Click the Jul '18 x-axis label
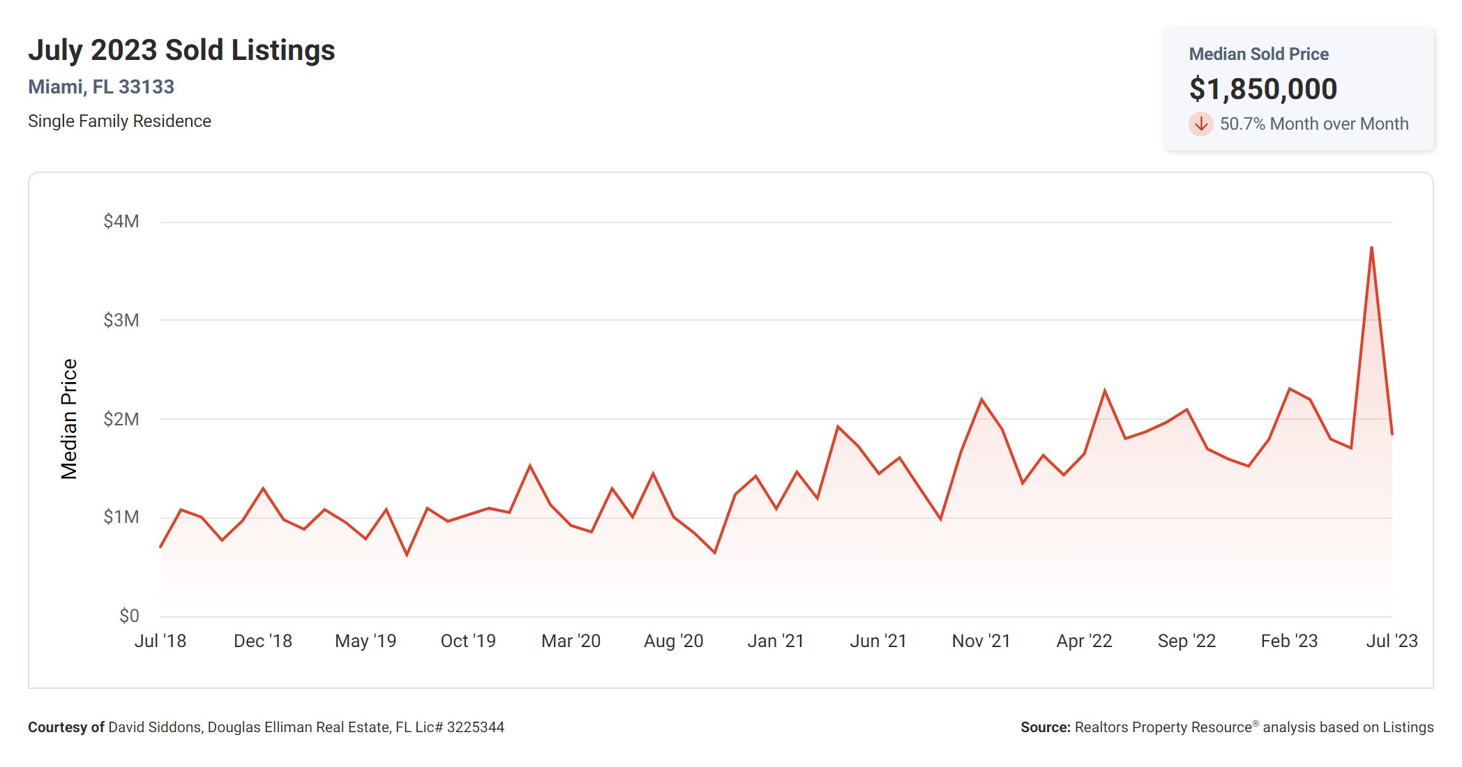This screenshot has height=767, width=1462. click(160, 641)
